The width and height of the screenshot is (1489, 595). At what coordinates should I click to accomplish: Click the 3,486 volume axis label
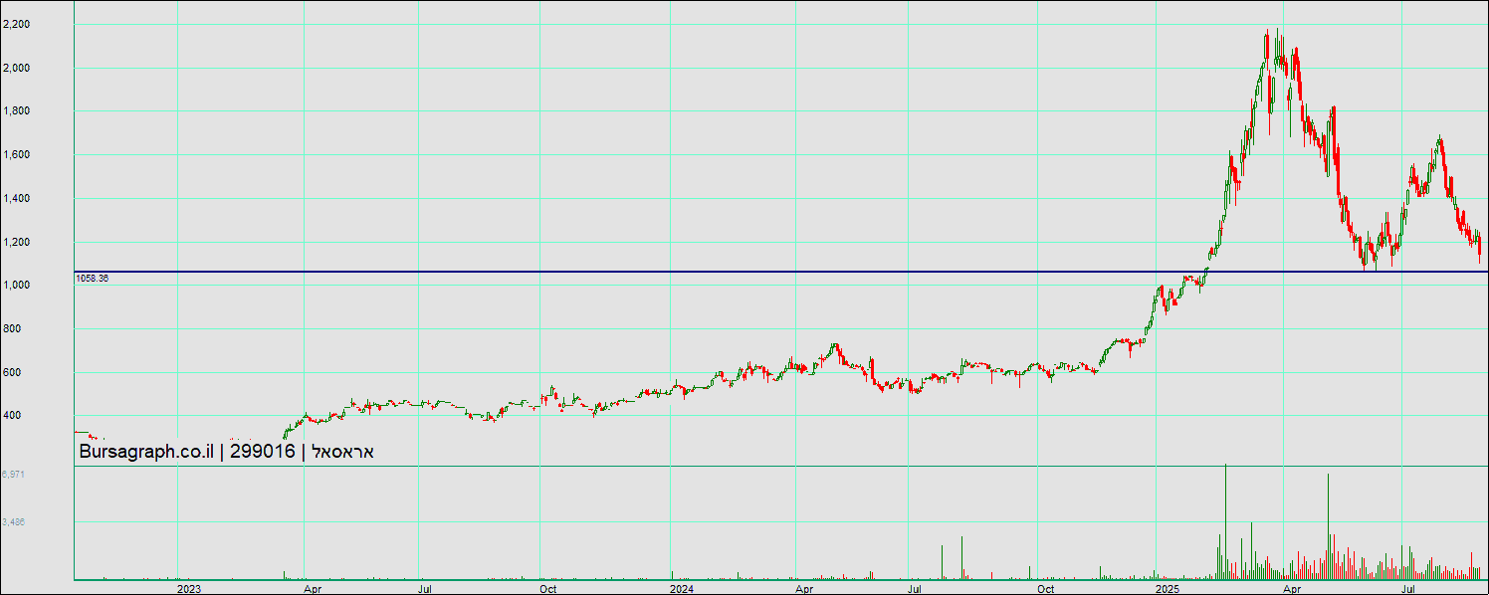[13, 521]
